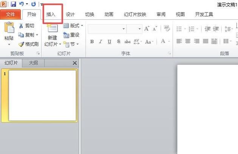Open the 复制 copy options arrow
Image resolution: width=238 pixels, height=154 pixels.
click(37, 35)
